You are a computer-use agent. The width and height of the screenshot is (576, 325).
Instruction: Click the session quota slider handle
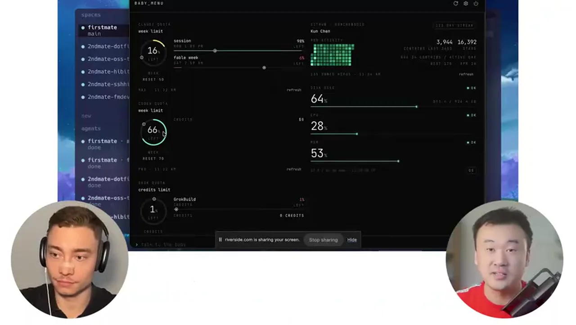pos(215,51)
